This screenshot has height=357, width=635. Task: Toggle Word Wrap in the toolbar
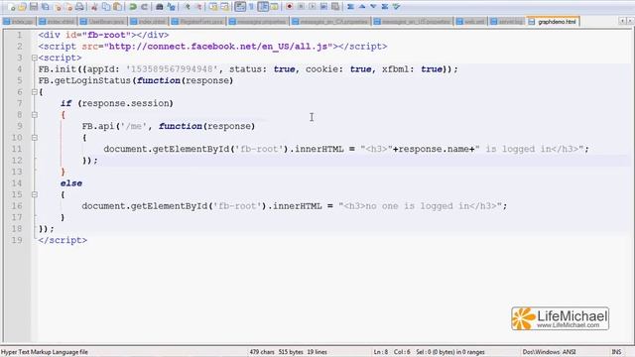[x=240, y=7]
